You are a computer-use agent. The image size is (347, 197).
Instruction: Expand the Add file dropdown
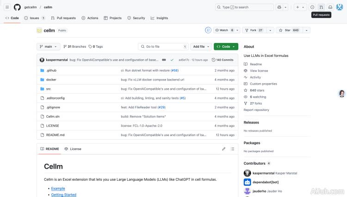tap(201, 47)
